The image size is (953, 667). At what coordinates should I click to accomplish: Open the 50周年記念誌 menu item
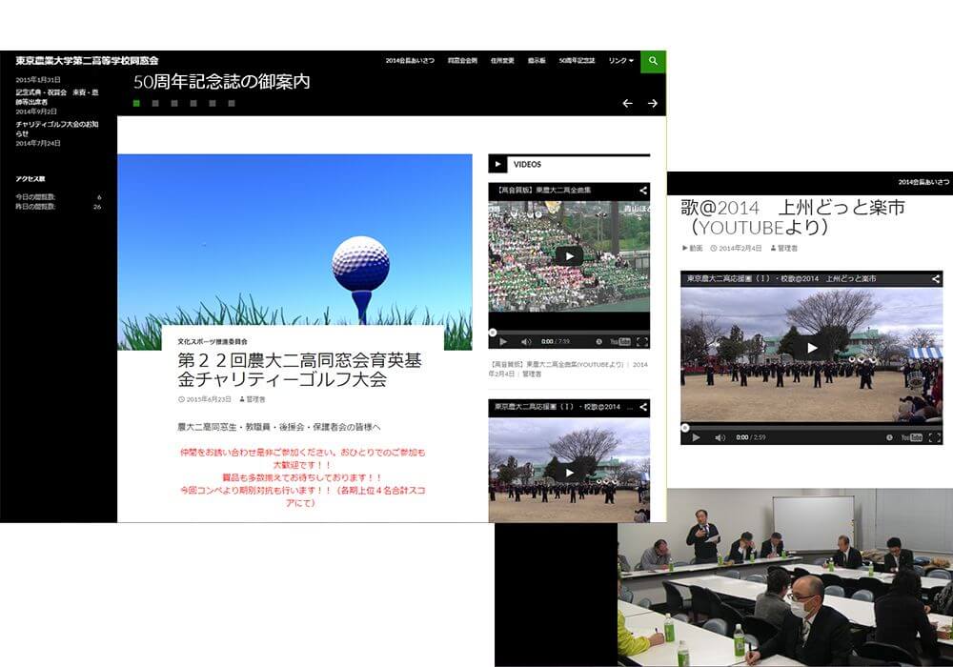click(x=577, y=61)
